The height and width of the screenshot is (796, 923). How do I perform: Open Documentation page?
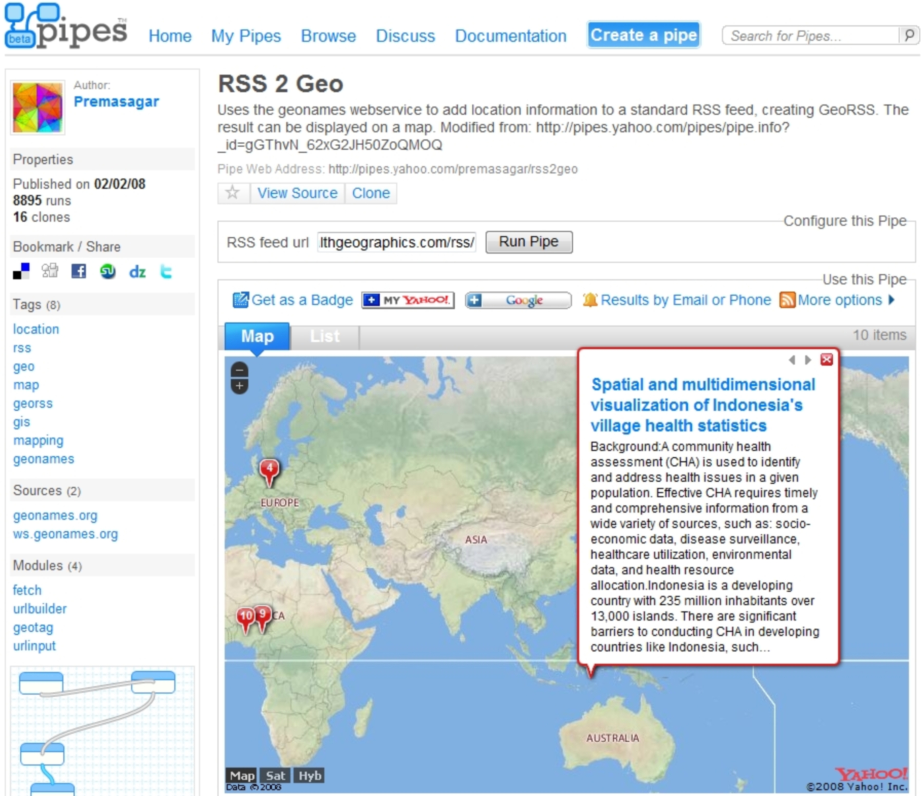tap(510, 36)
